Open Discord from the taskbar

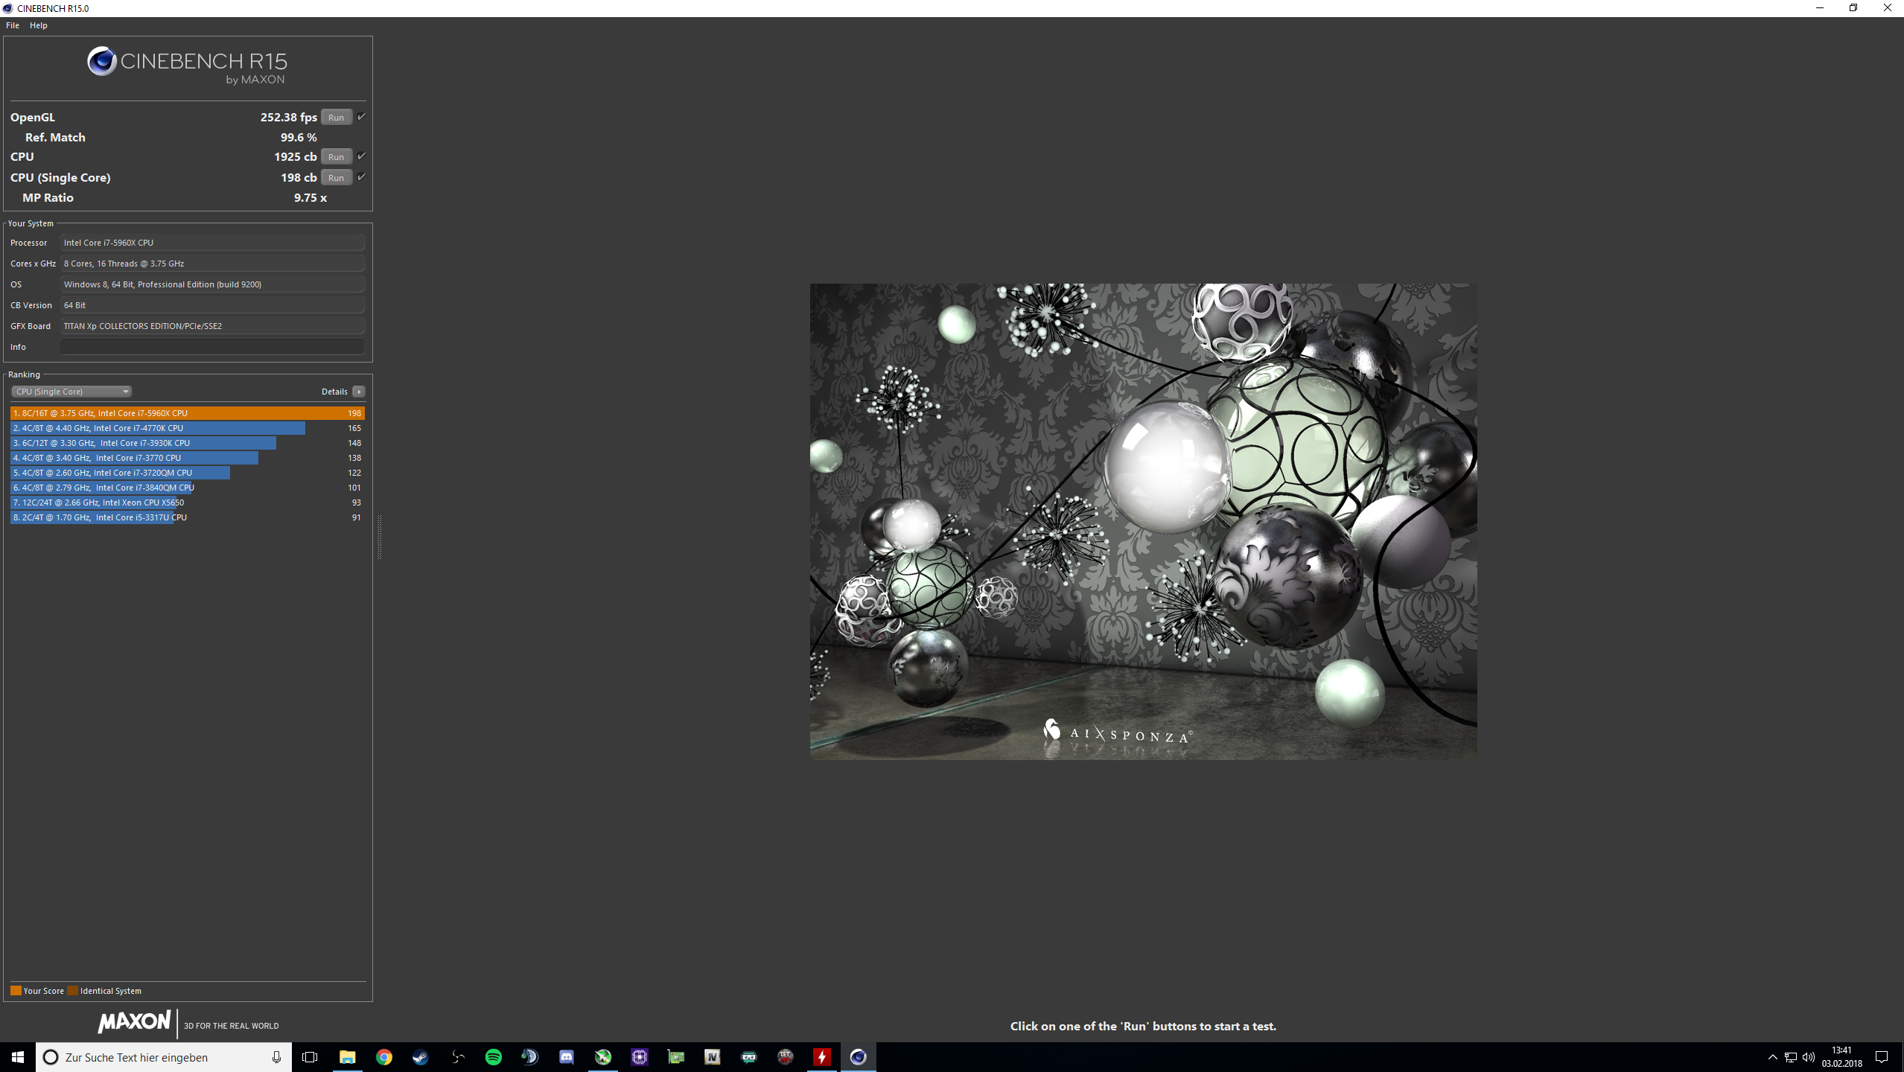click(x=566, y=1057)
